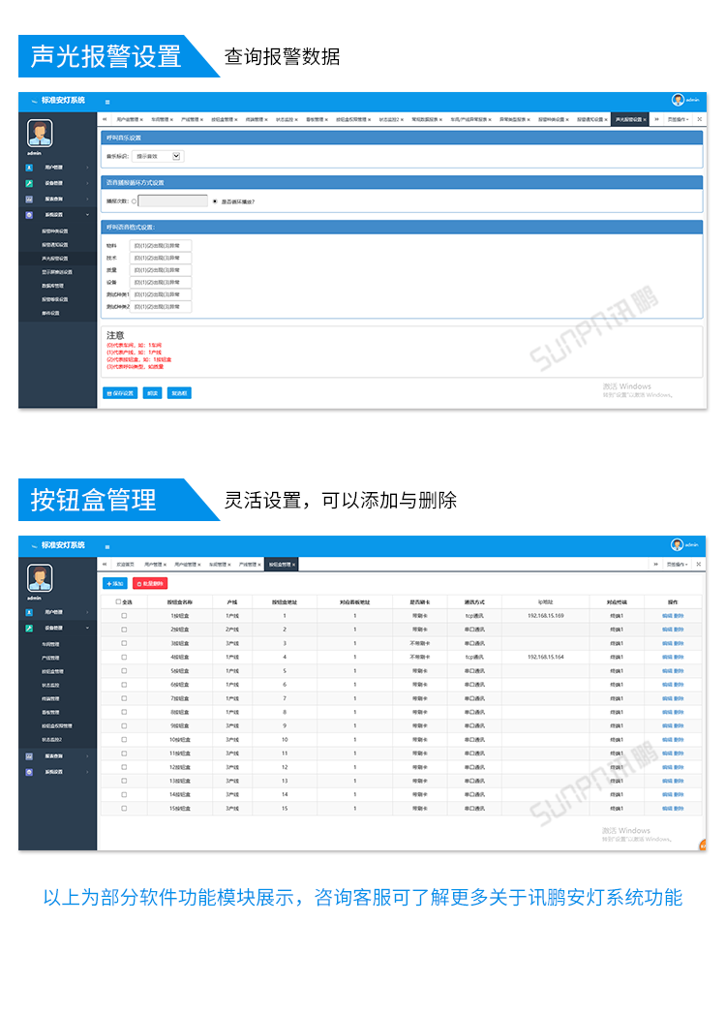Open 终端管理 sidebar item on 按钮盒管理 page
The height and width of the screenshot is (1016, 726).
(50, 698)
